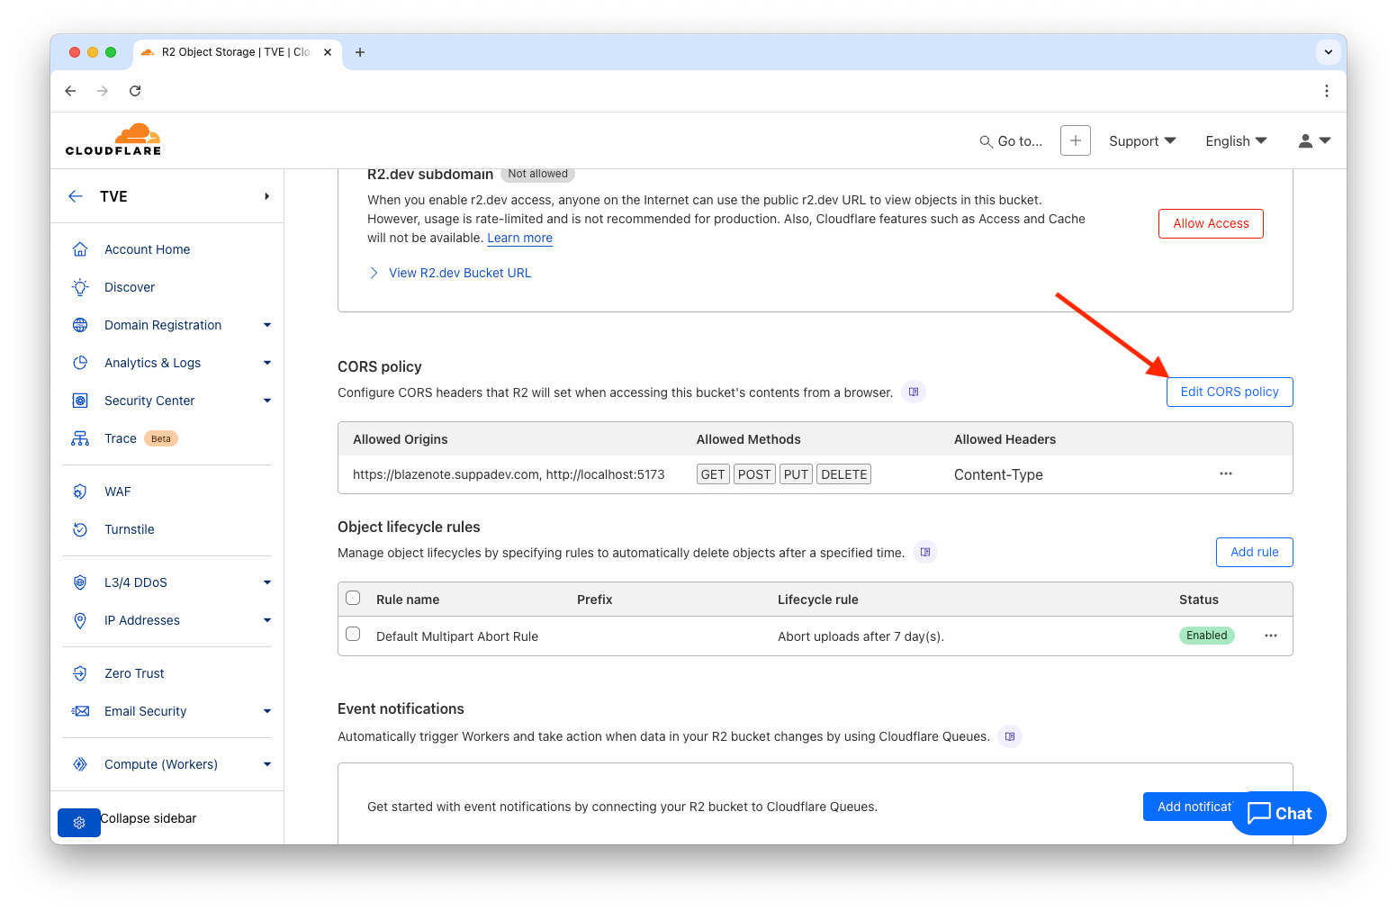Open the Go to search icon
The image size is (1397, 911).
click(x=987, y=141)
